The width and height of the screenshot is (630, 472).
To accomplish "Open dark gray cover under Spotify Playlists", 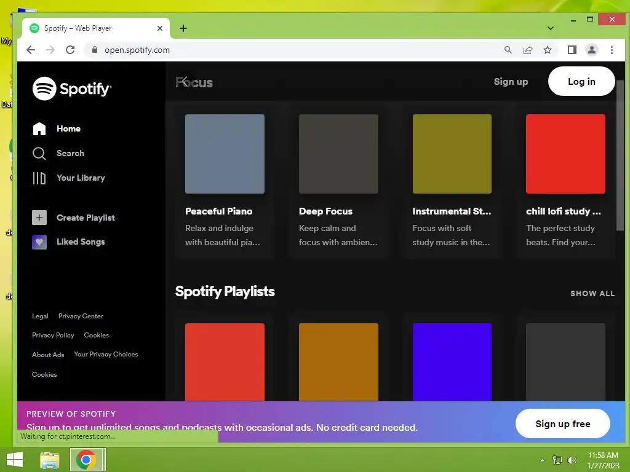I will coord(565,361).
